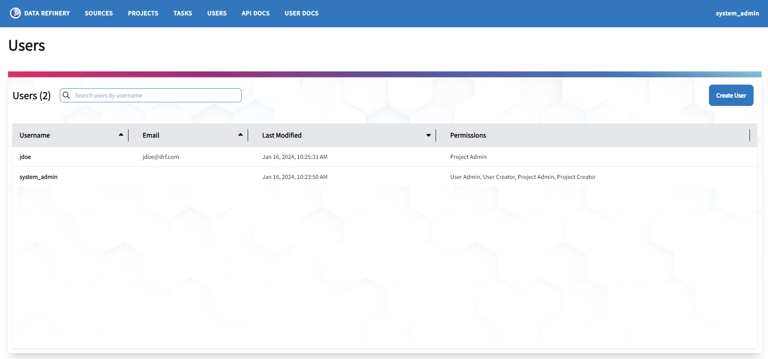768x359 pixels.
Task: Go to the Tasks page
Action: click(183, 13)
